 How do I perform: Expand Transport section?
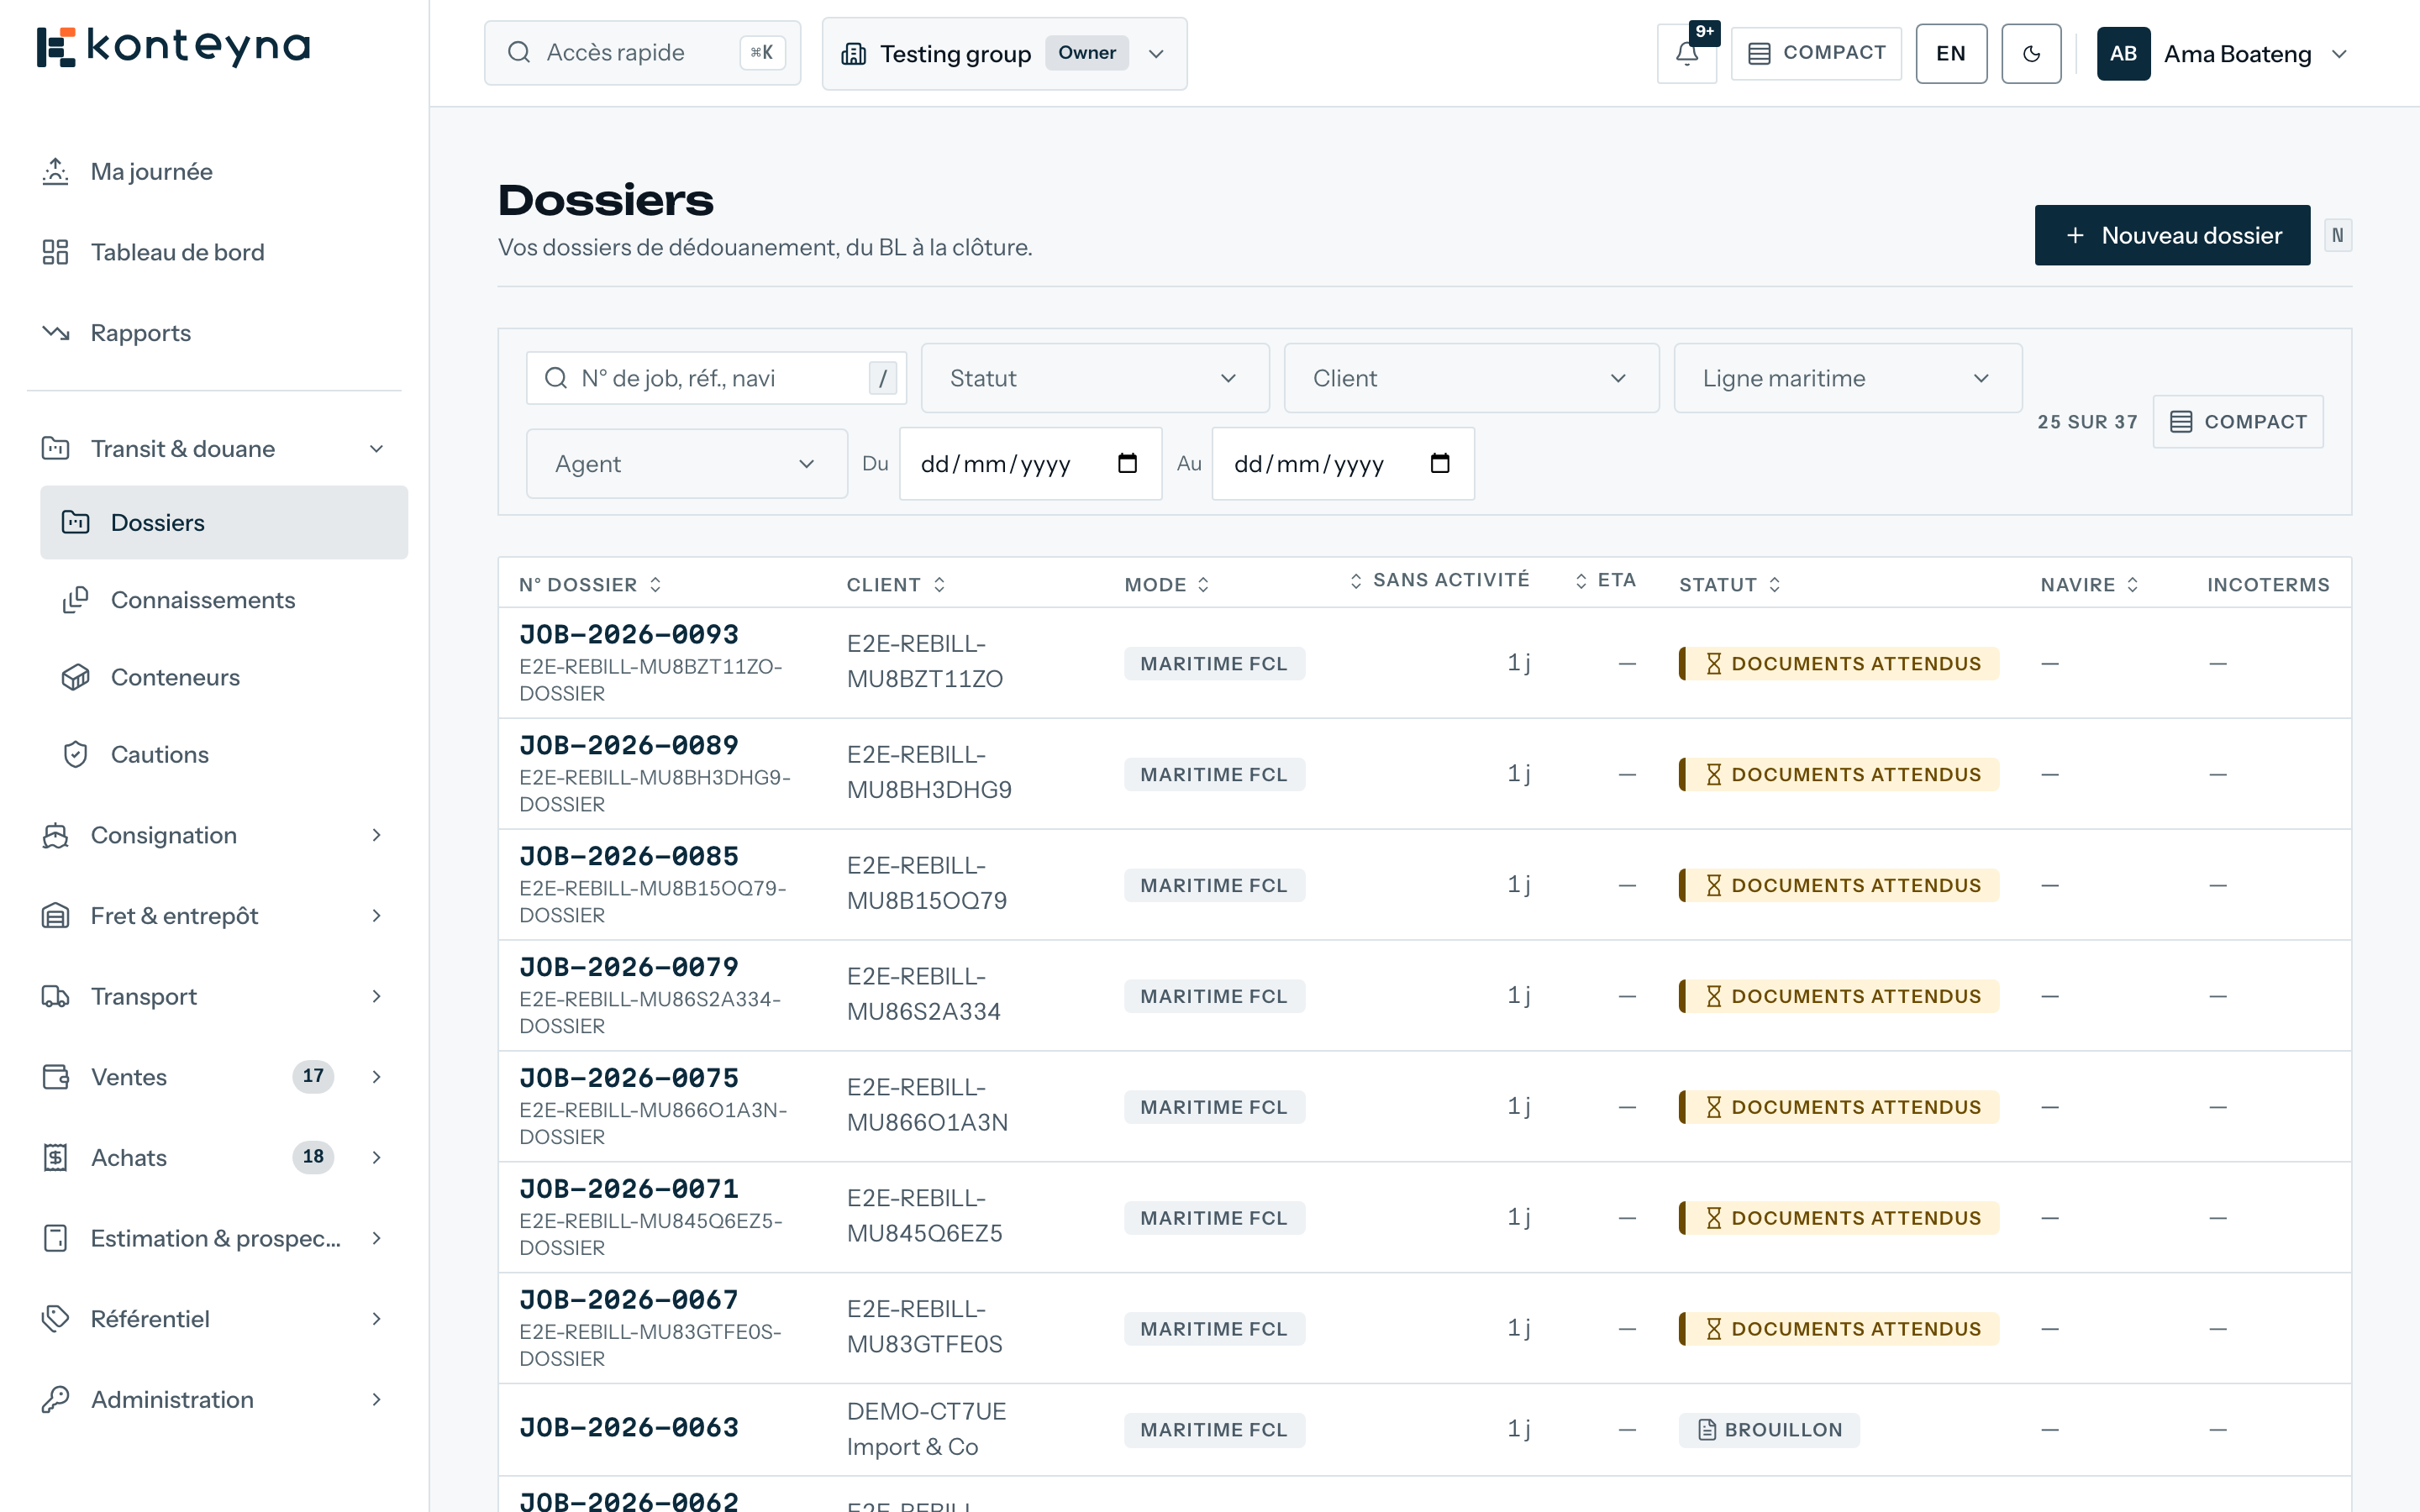click(376, 996)
